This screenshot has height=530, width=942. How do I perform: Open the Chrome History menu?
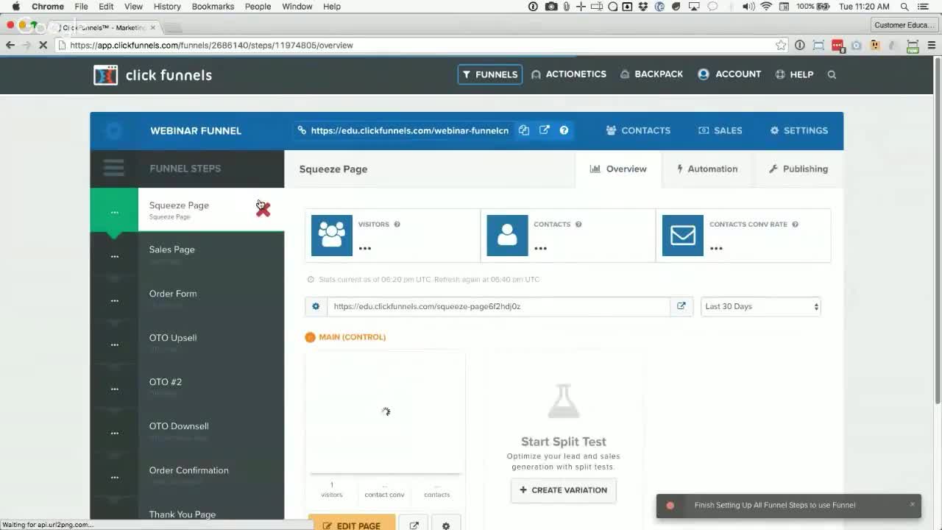click(167, 7)
